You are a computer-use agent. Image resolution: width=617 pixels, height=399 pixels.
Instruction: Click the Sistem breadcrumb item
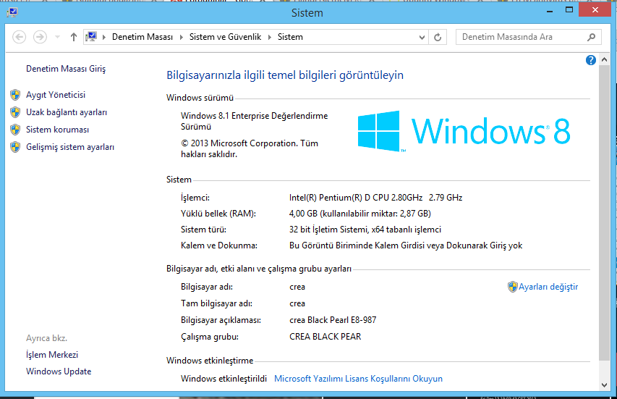[290, 37]
